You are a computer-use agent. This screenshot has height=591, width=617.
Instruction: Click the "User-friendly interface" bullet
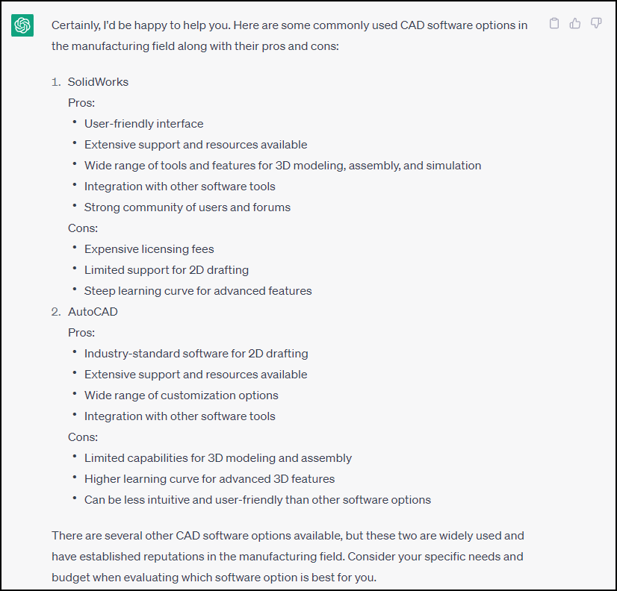click(x=143, y=124)
